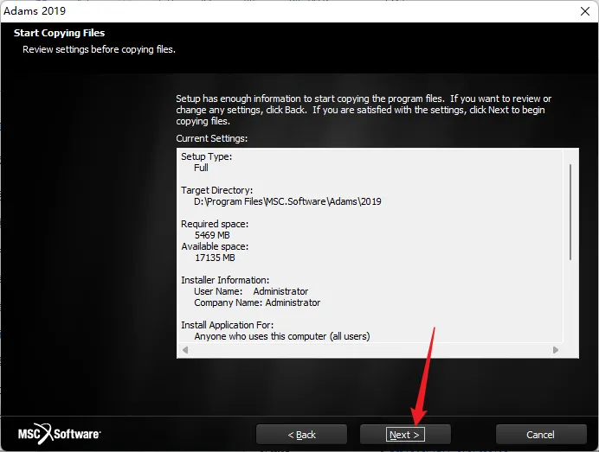
Task: Click the 'Company Name: Administrator' line
Action: click(257, 302)
